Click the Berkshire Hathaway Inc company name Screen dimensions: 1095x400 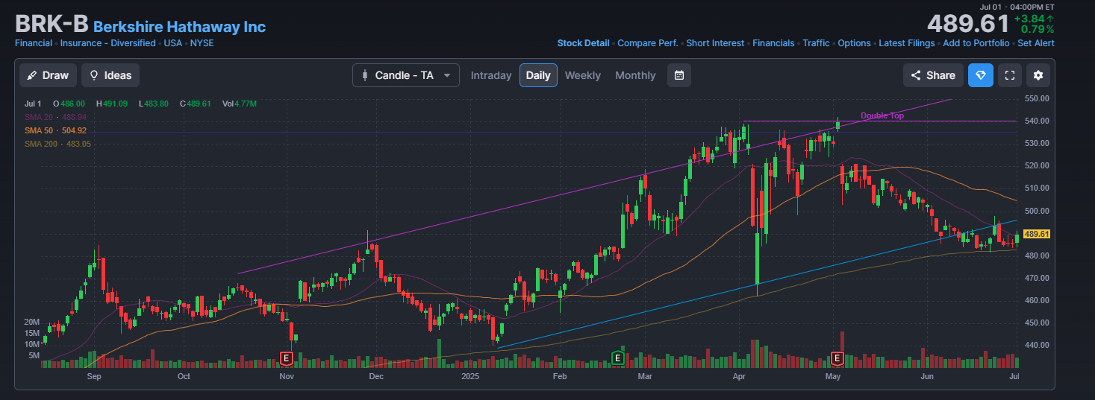click(179, 27)
